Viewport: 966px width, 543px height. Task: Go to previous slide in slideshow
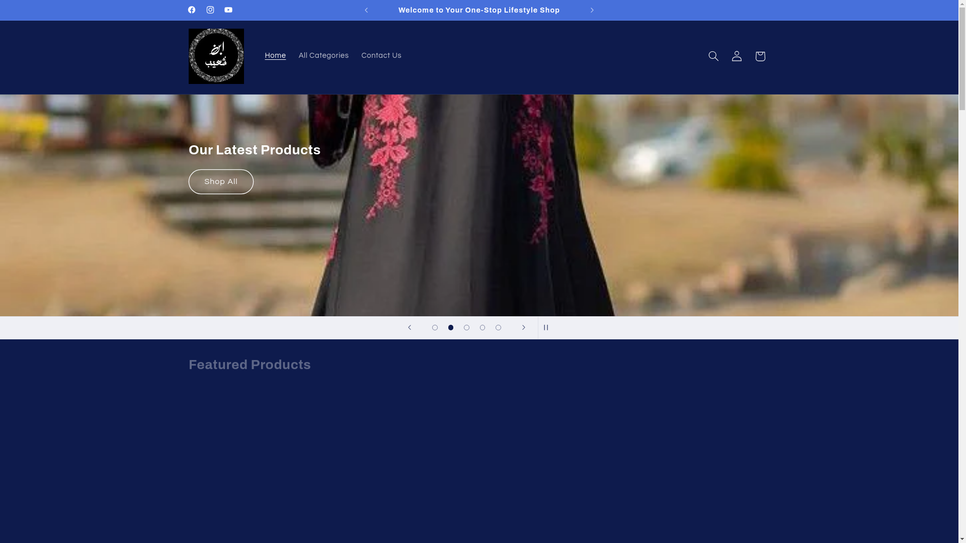[410, 328]
